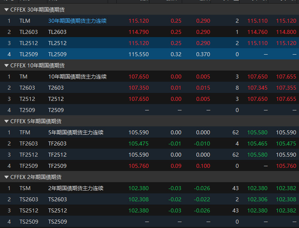Screen dimensions: 299x228
Task: Select the TS2603 code cell
Action: click(x=29, y=199)
